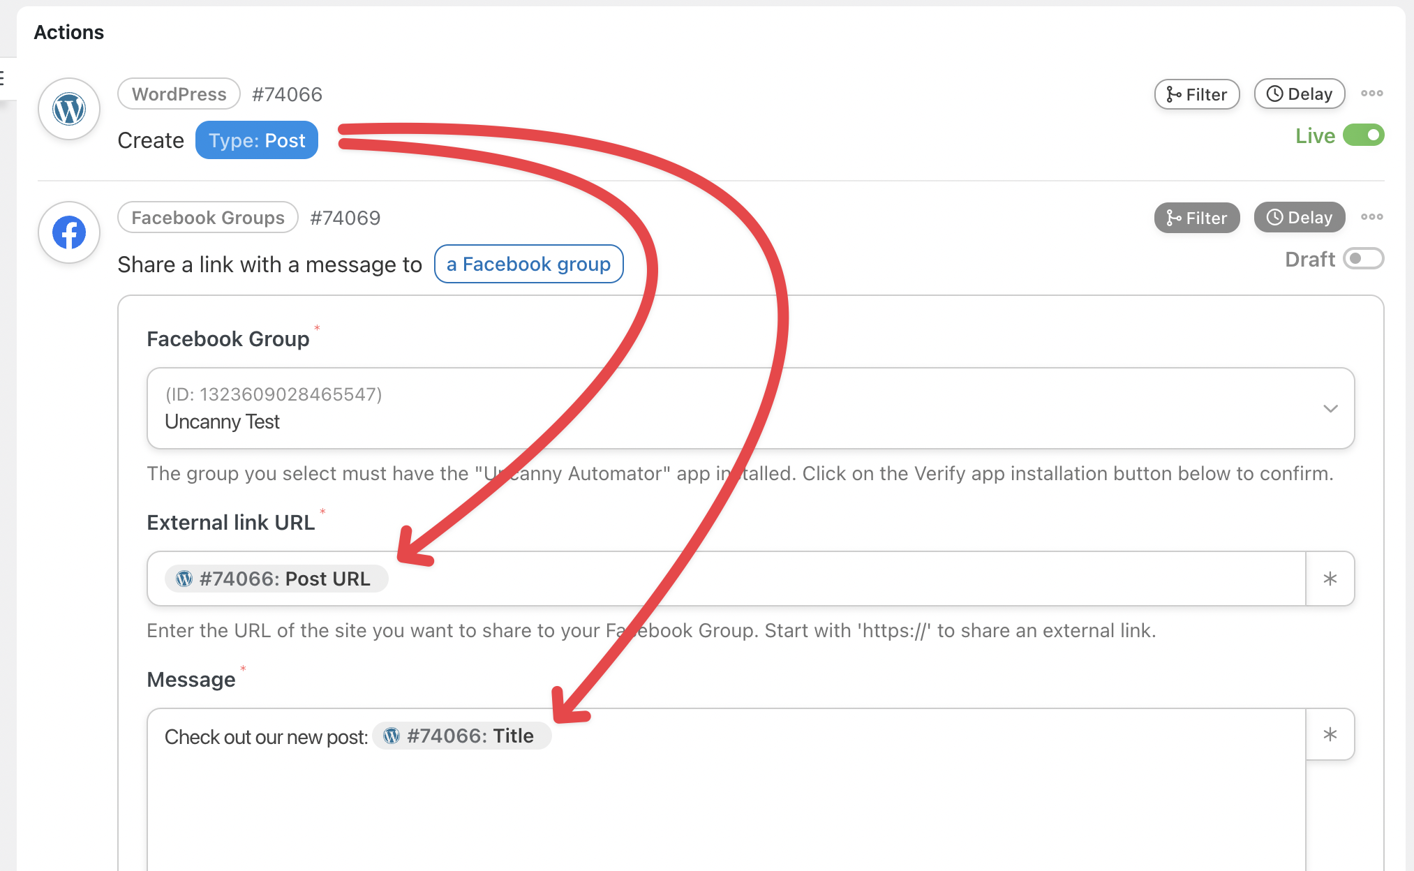Click the Draft status label

[1310, 259]
